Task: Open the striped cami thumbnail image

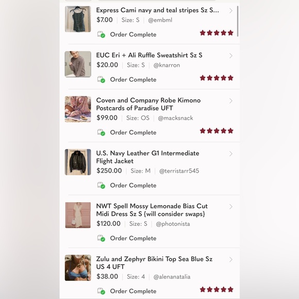Action: 78,19
